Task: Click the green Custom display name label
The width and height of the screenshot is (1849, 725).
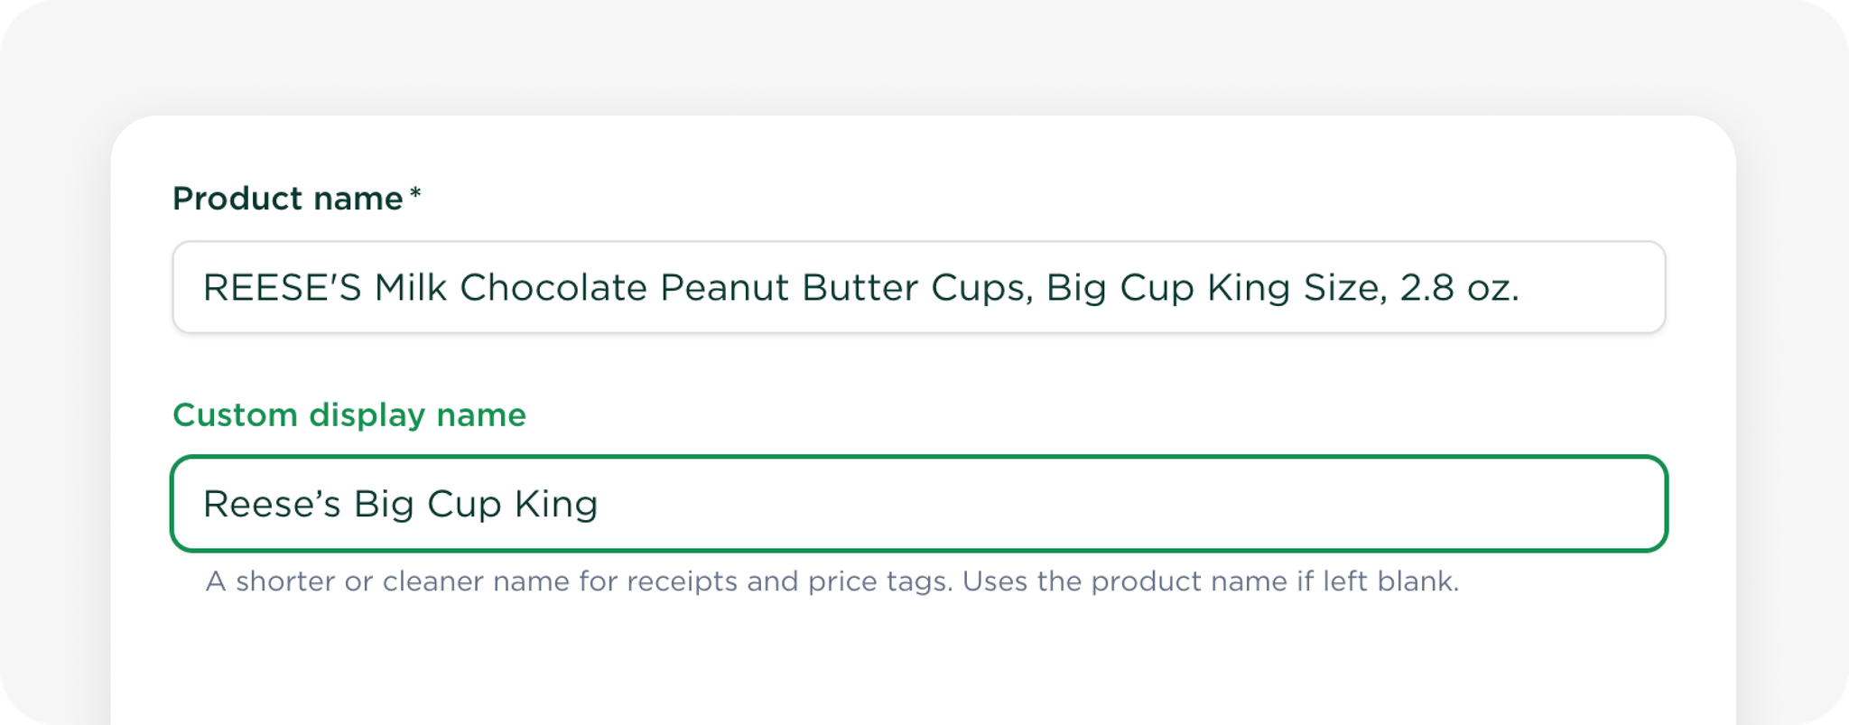Action: (349, 415)
